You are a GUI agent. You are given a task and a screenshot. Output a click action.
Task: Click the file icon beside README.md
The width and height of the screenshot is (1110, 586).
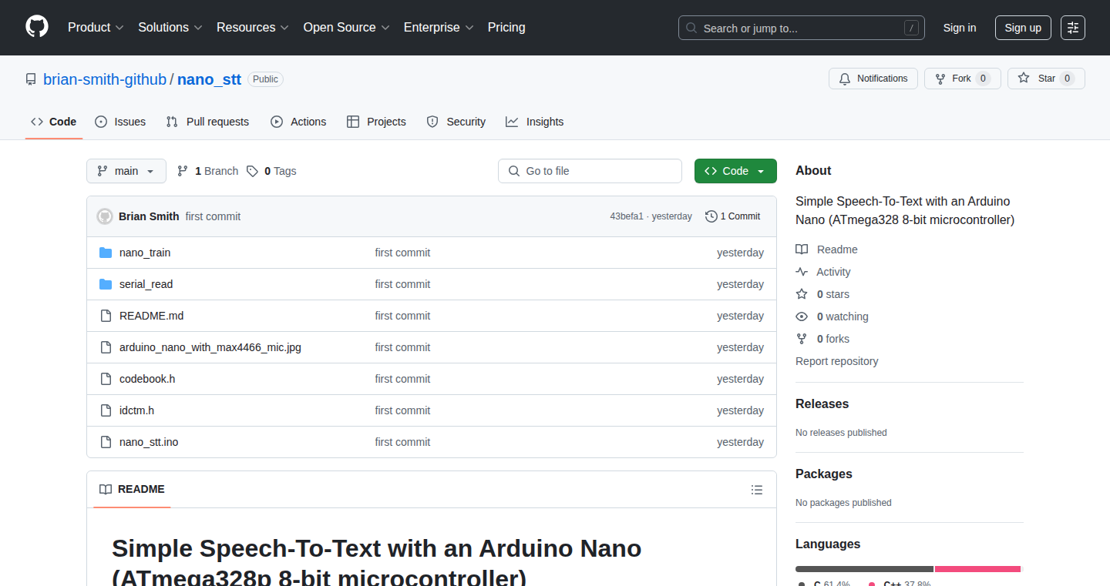coord(106,316)
